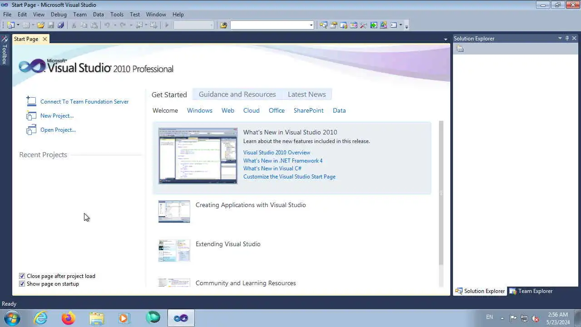
Task: Open Firefox from the Windows taskbar
Action: click(x=69, y=318)
